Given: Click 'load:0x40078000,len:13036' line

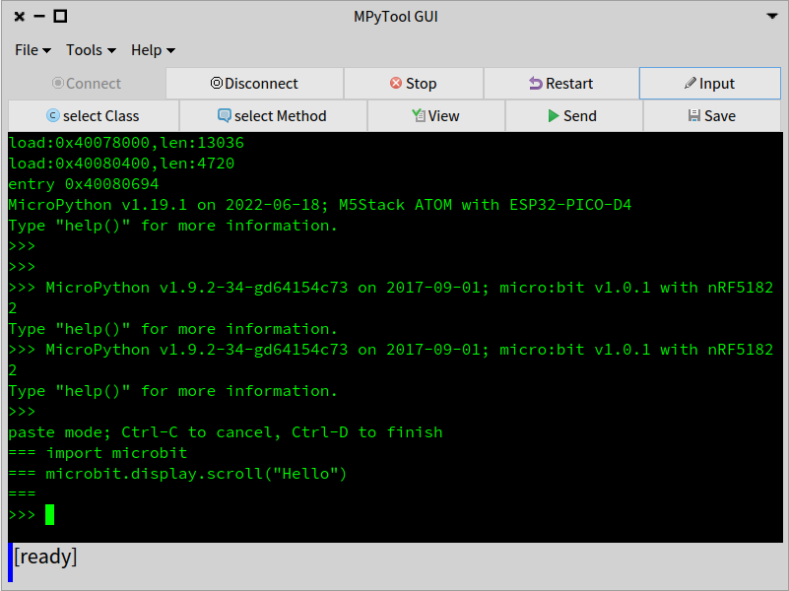Looking at the screenshot, I should click(126, 143).
